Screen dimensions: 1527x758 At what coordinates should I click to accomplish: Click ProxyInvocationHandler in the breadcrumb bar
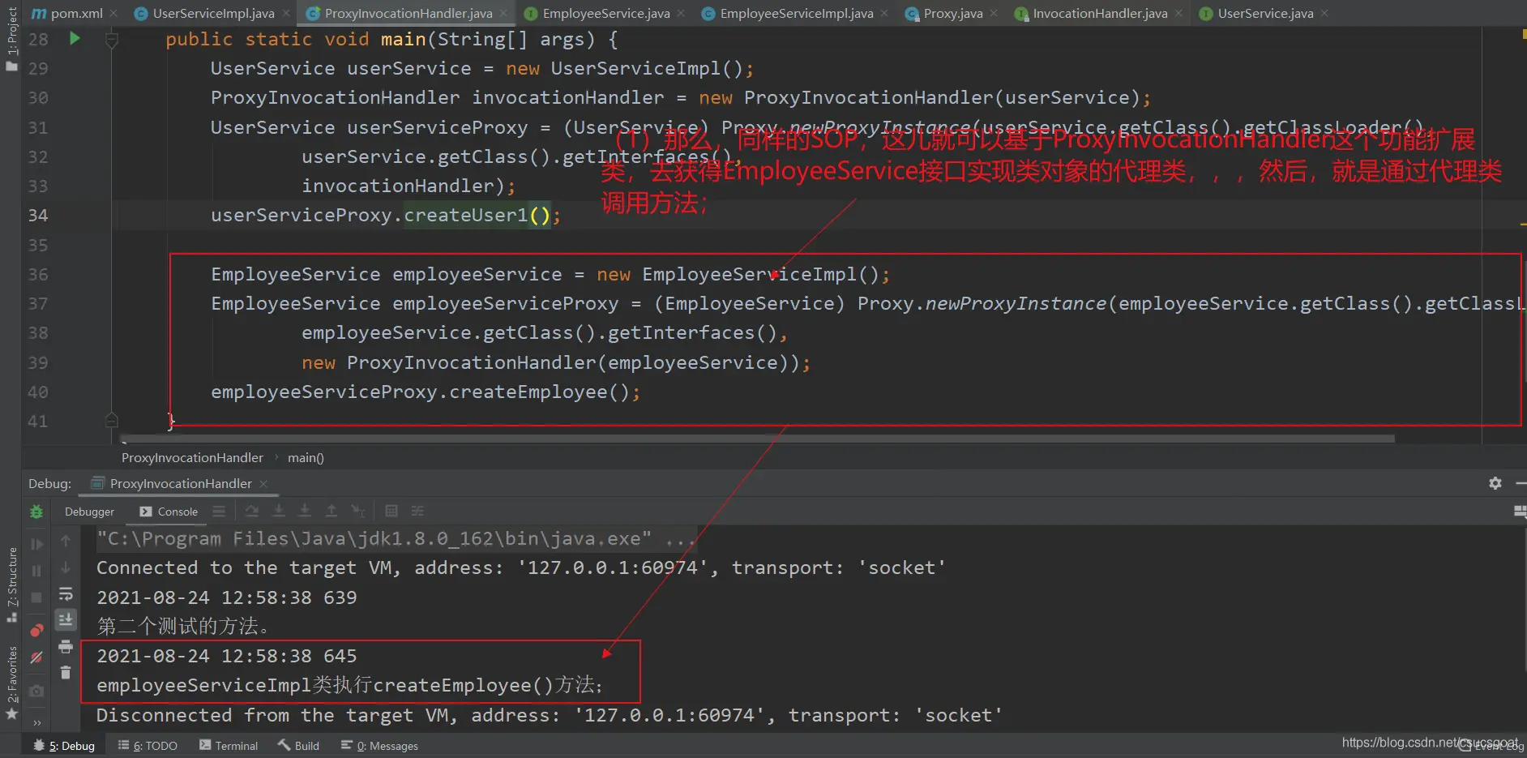coord(192,458)
